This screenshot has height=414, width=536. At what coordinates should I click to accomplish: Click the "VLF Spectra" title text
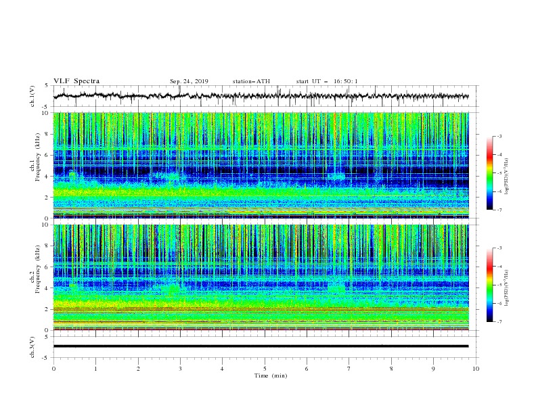(76, 81)
